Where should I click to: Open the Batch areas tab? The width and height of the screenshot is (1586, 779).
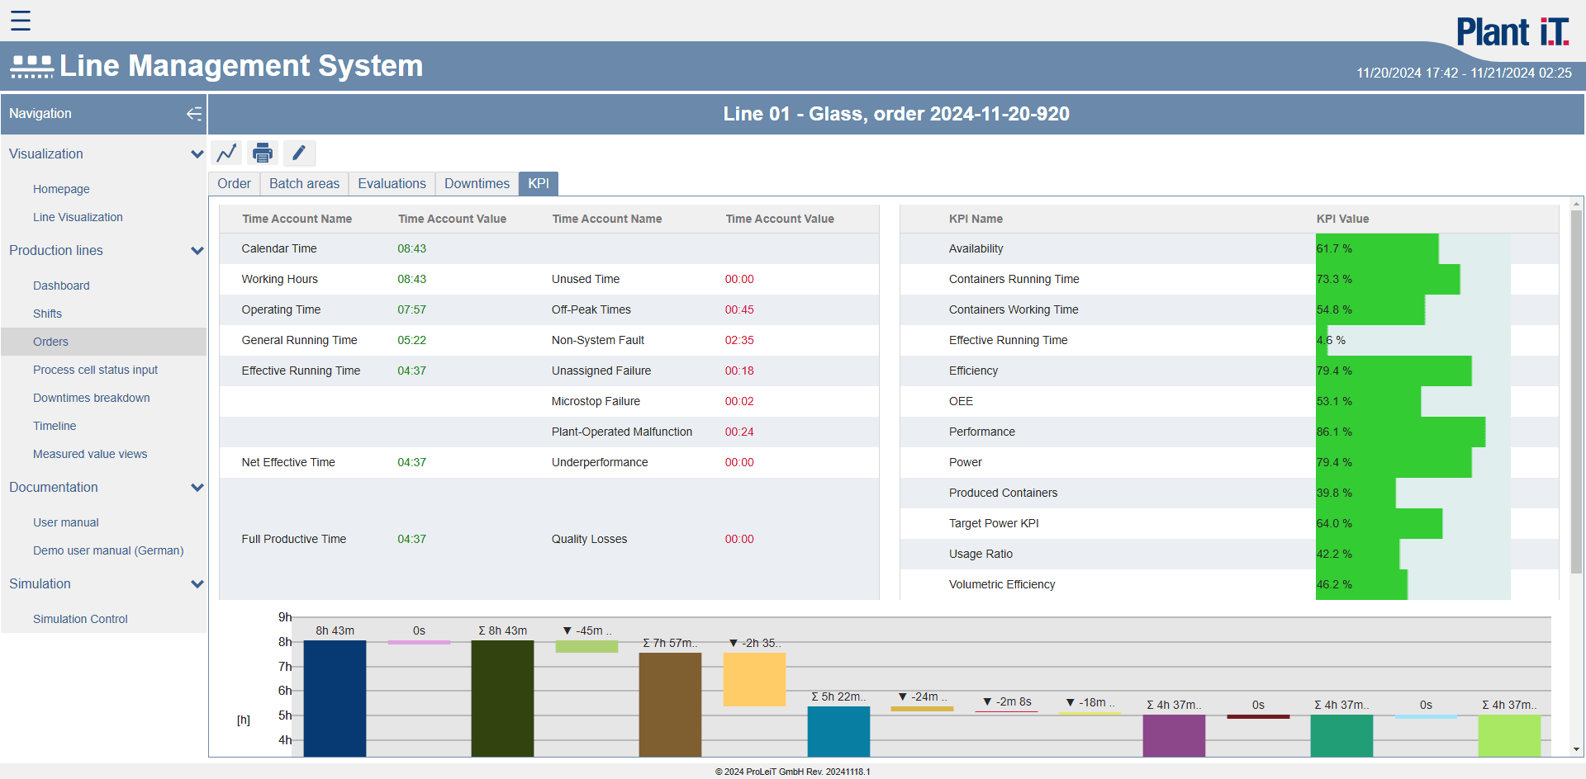point(304,183)
